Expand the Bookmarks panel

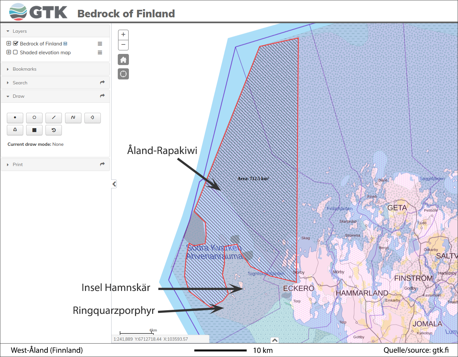click(25, 69)
